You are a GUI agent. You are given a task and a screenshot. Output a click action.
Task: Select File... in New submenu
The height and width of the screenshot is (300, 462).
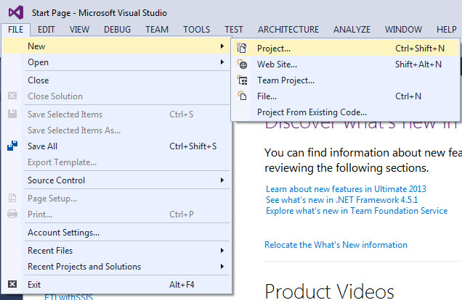click(346, 96)
